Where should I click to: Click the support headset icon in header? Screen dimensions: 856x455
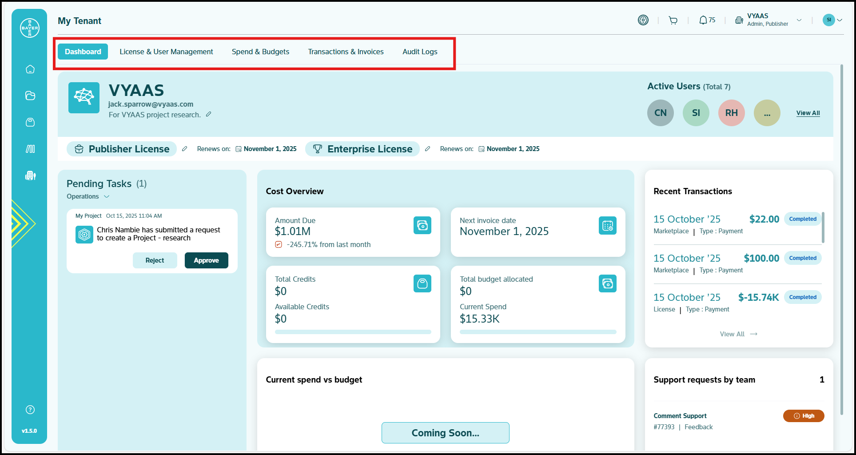click(x=643, y=20)
